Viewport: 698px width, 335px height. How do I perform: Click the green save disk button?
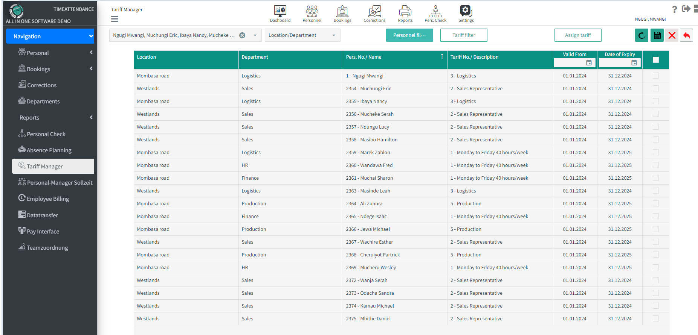(x=657, y=35)
